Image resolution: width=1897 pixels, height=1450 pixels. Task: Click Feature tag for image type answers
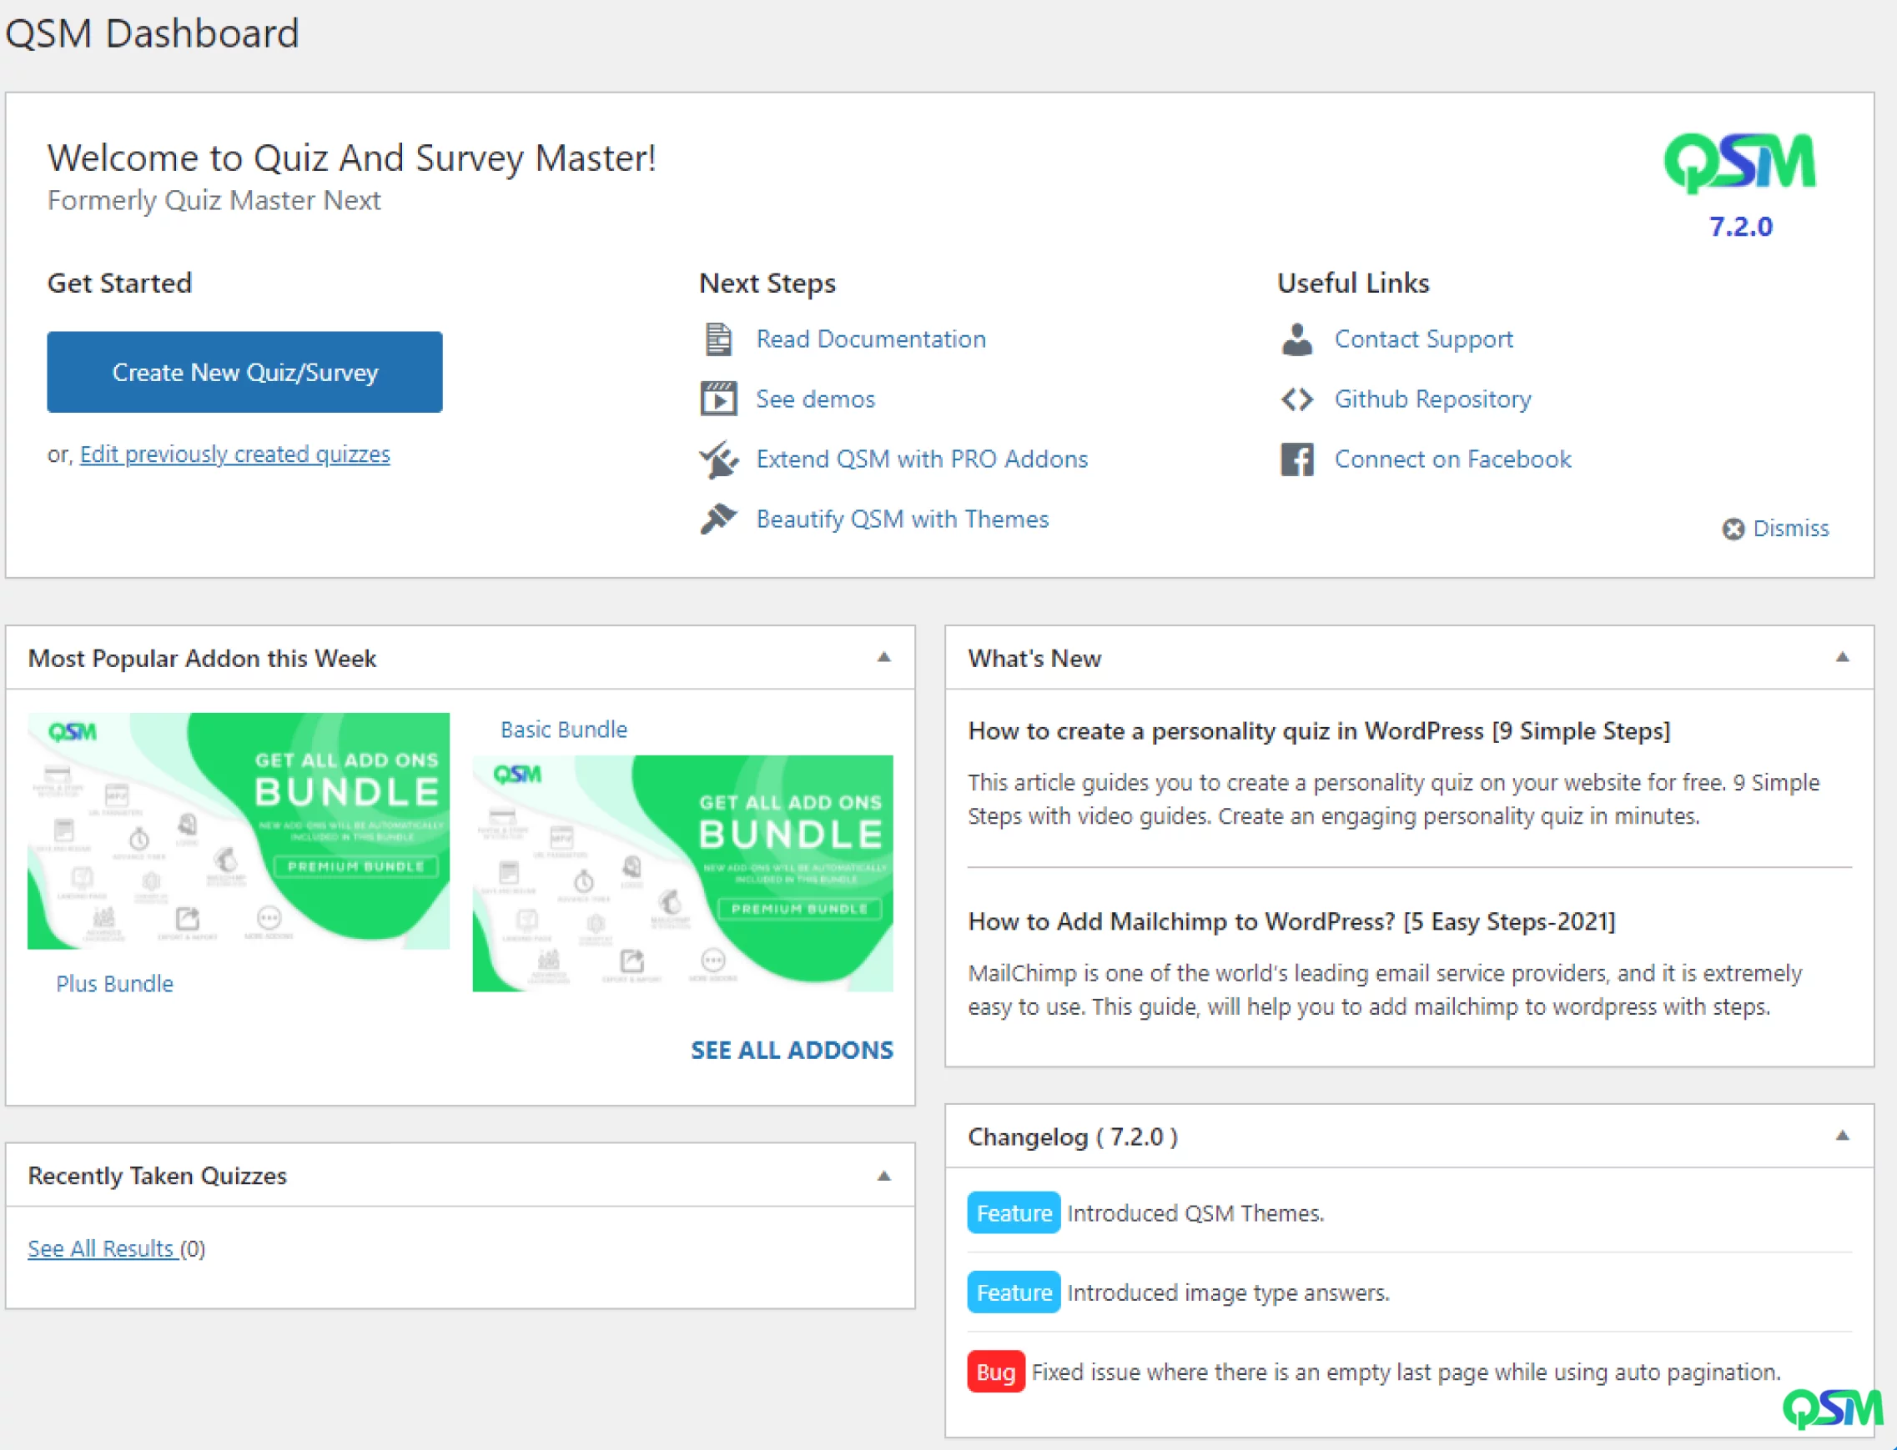(1013, 1292)
